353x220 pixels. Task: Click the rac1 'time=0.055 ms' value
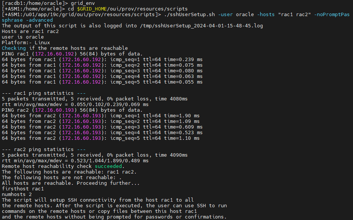click(183, 82)
